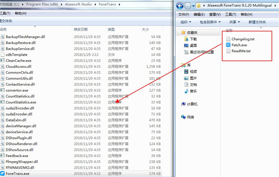Click the CountStatistics.exe application icon
Image resolution: width=279 pixels, height=177 pixels.
pyautogui.click(x=2, y=102)
